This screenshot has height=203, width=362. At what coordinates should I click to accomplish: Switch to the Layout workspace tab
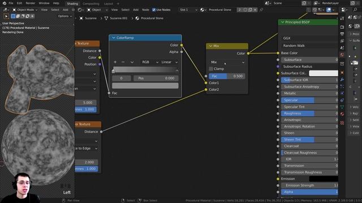(108, 4)
